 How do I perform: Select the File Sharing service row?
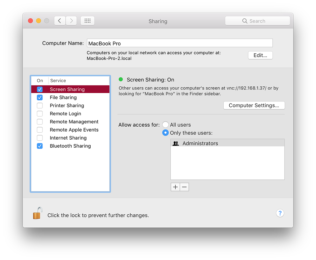point(70,98)
